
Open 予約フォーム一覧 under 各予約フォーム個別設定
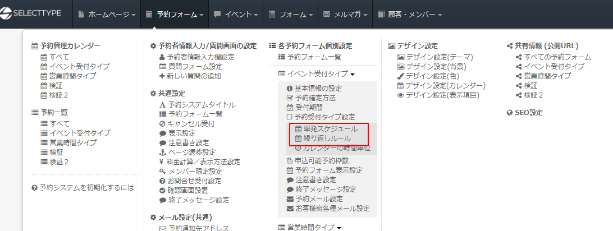pos(310,57)
